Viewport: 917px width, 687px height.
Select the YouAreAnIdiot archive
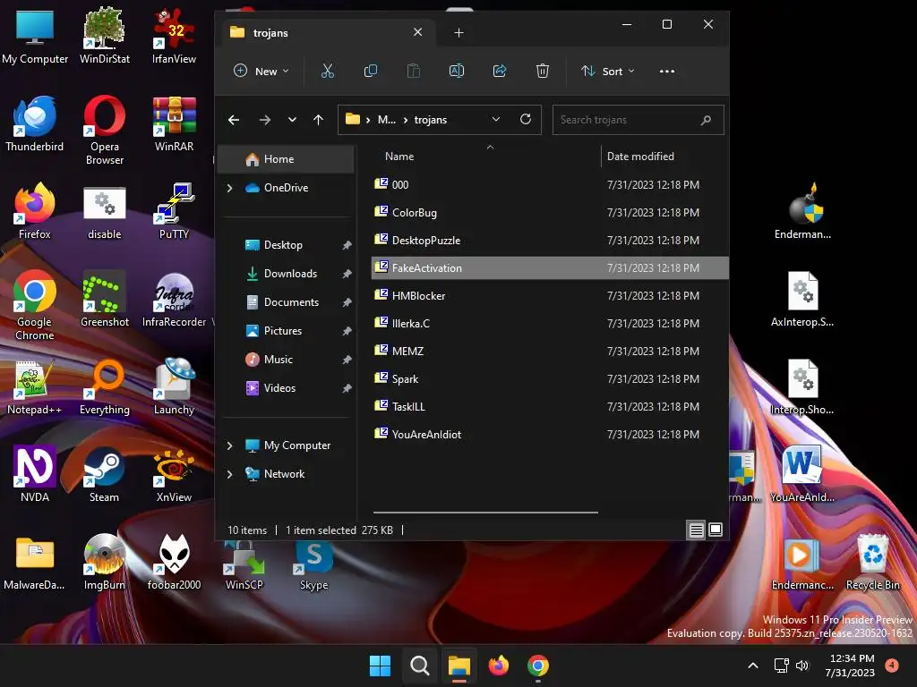click(550, 434)
